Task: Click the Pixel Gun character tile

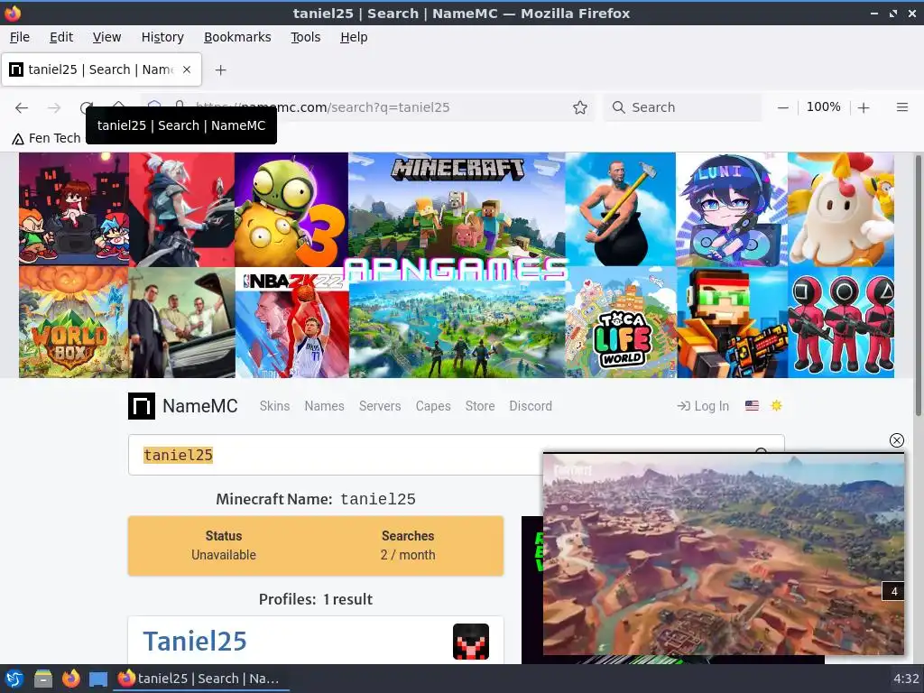Action: pos(733,323)
